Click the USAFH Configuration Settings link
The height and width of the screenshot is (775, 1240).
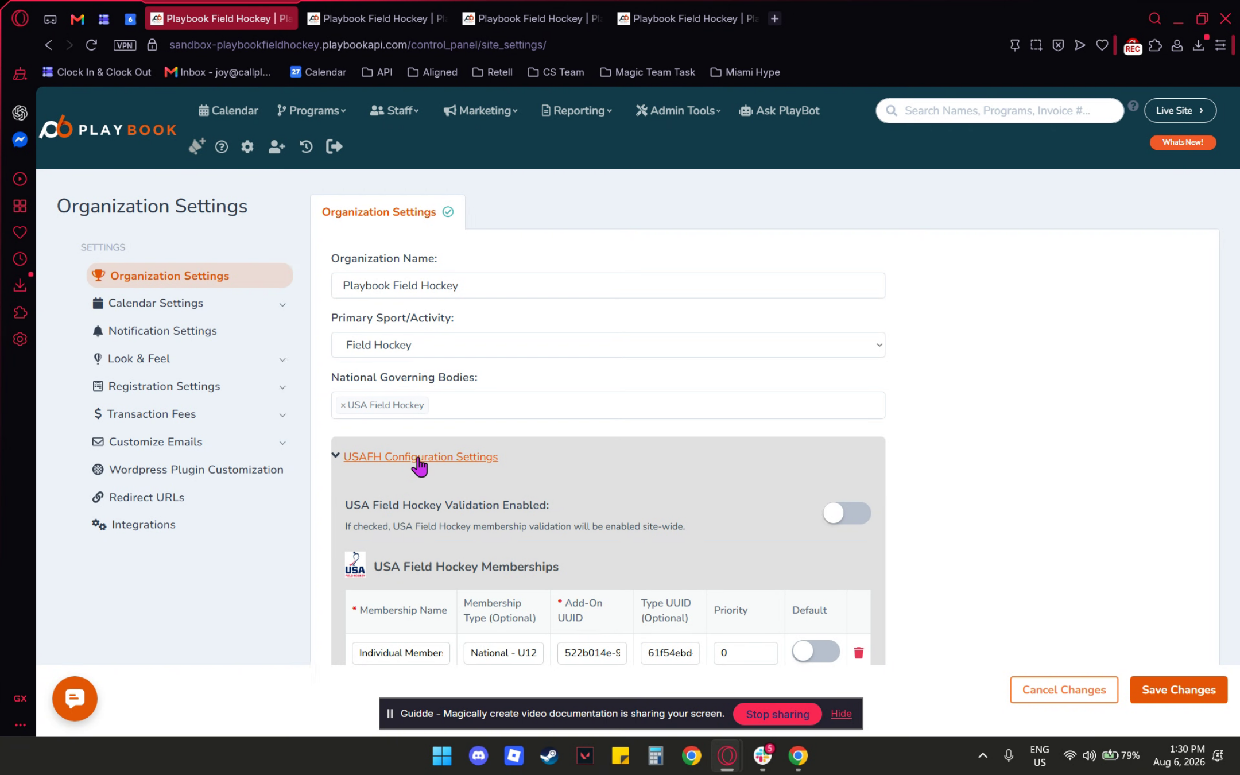pos(420,457)
